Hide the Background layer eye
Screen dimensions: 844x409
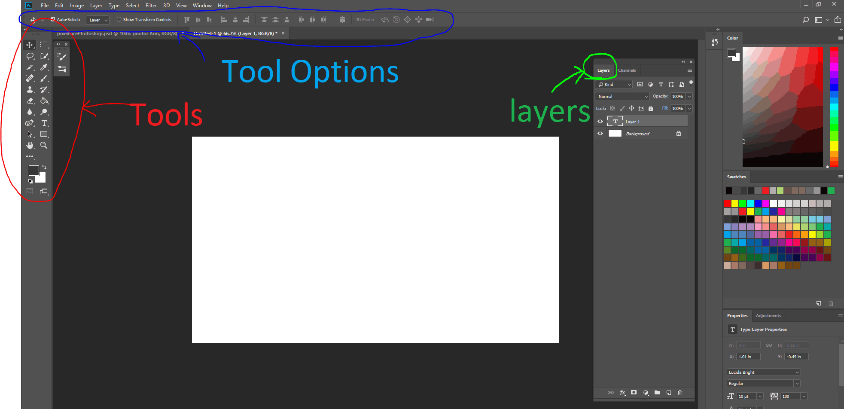600,134
